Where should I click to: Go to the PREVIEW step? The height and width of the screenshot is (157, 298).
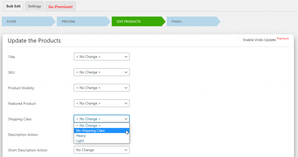pyautogui.click(x=81, y=22)
